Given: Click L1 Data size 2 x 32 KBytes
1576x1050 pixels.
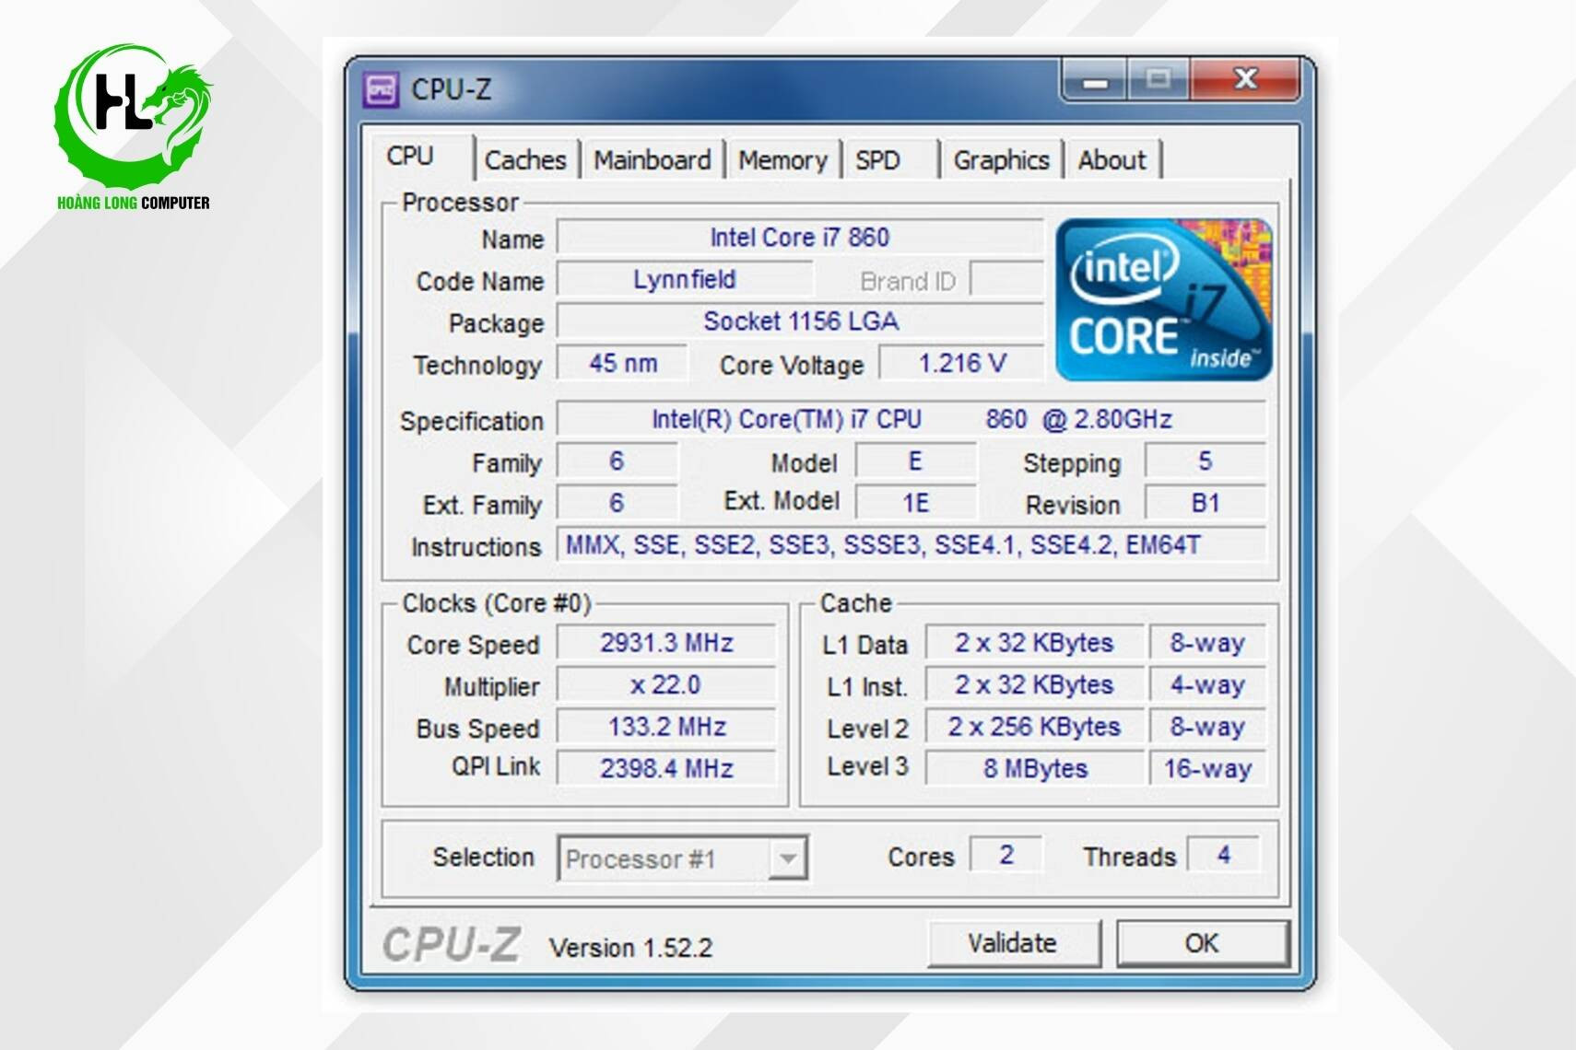Looking at the screenshot, I should 1034,643.
